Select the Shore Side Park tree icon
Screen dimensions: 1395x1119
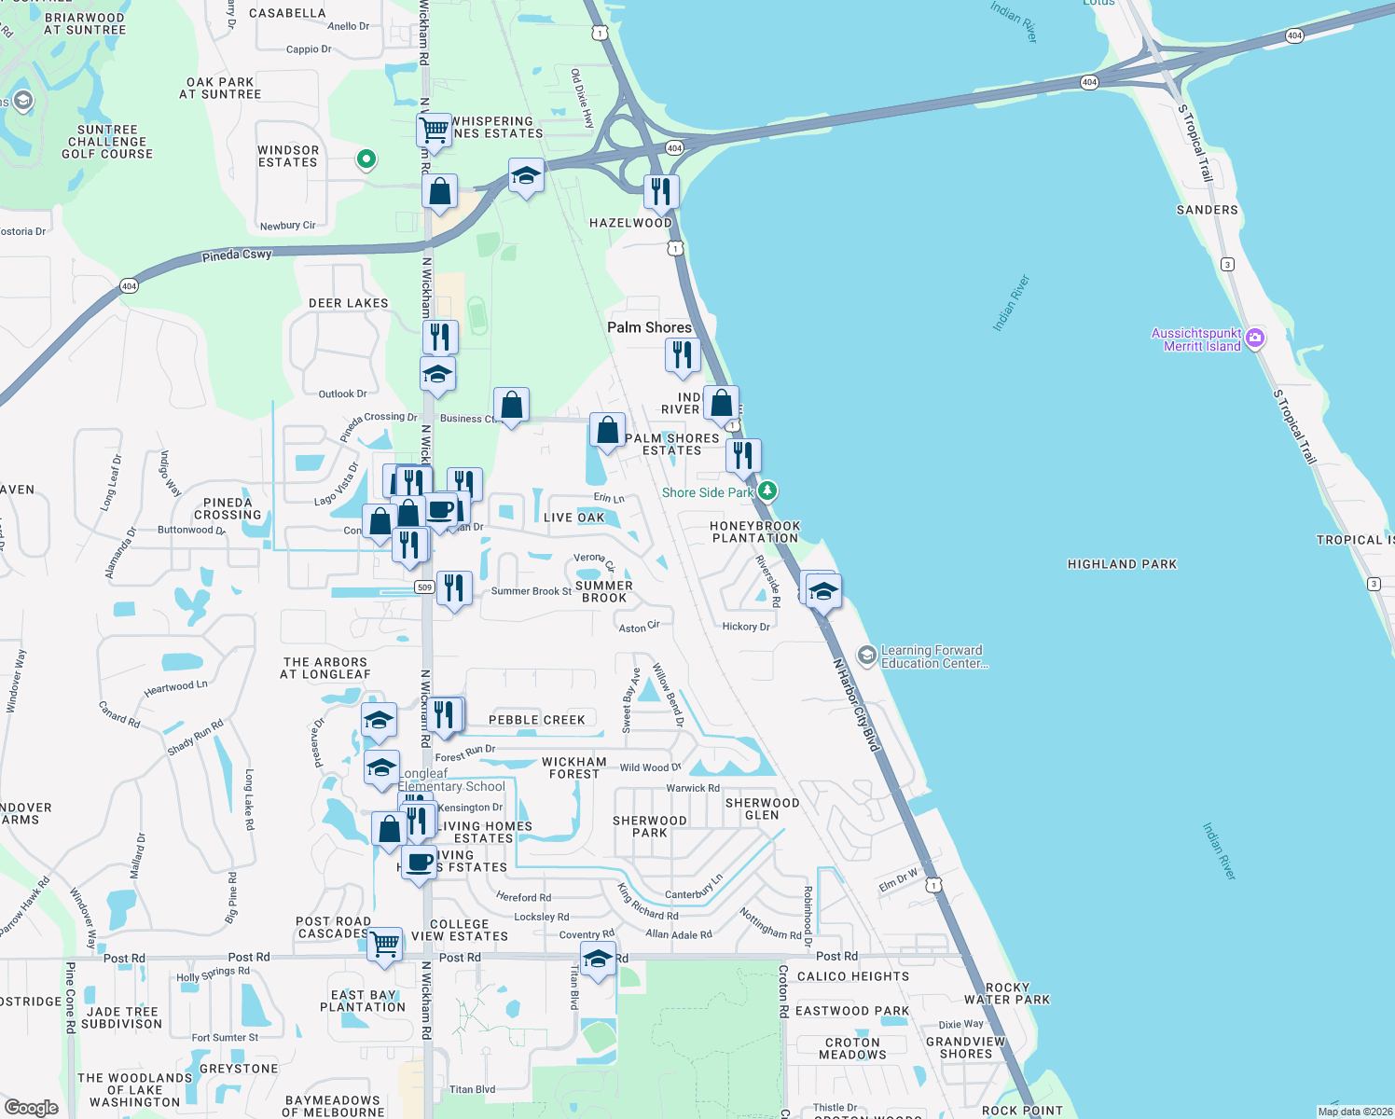click(767, 491)
